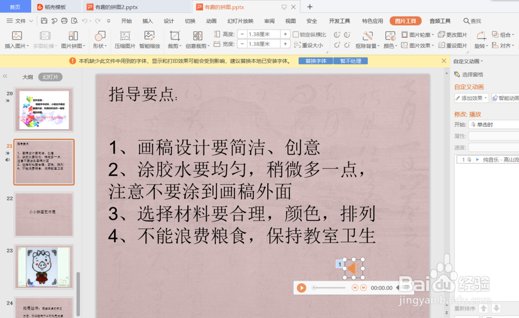The width and height of the screenshot is (519, 318).
Task: Use the 智能缩放 tool
Action: 149,39
